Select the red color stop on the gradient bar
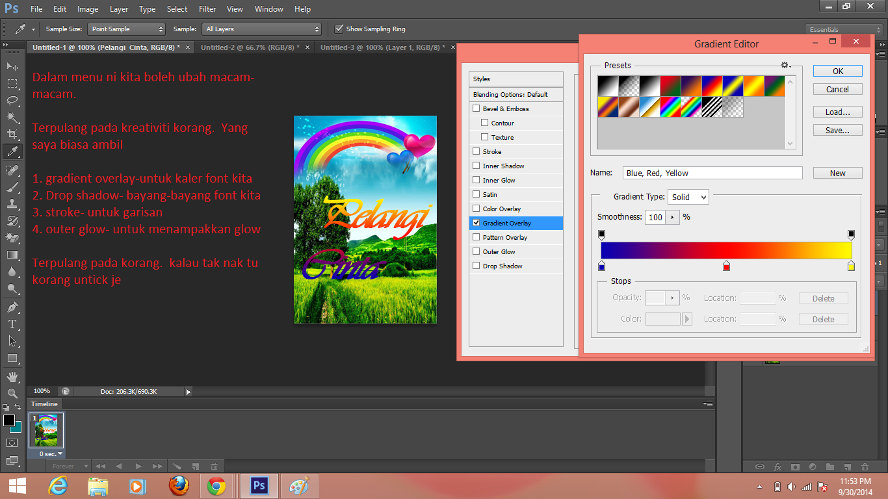888x499 pixels. pos(726,266)
